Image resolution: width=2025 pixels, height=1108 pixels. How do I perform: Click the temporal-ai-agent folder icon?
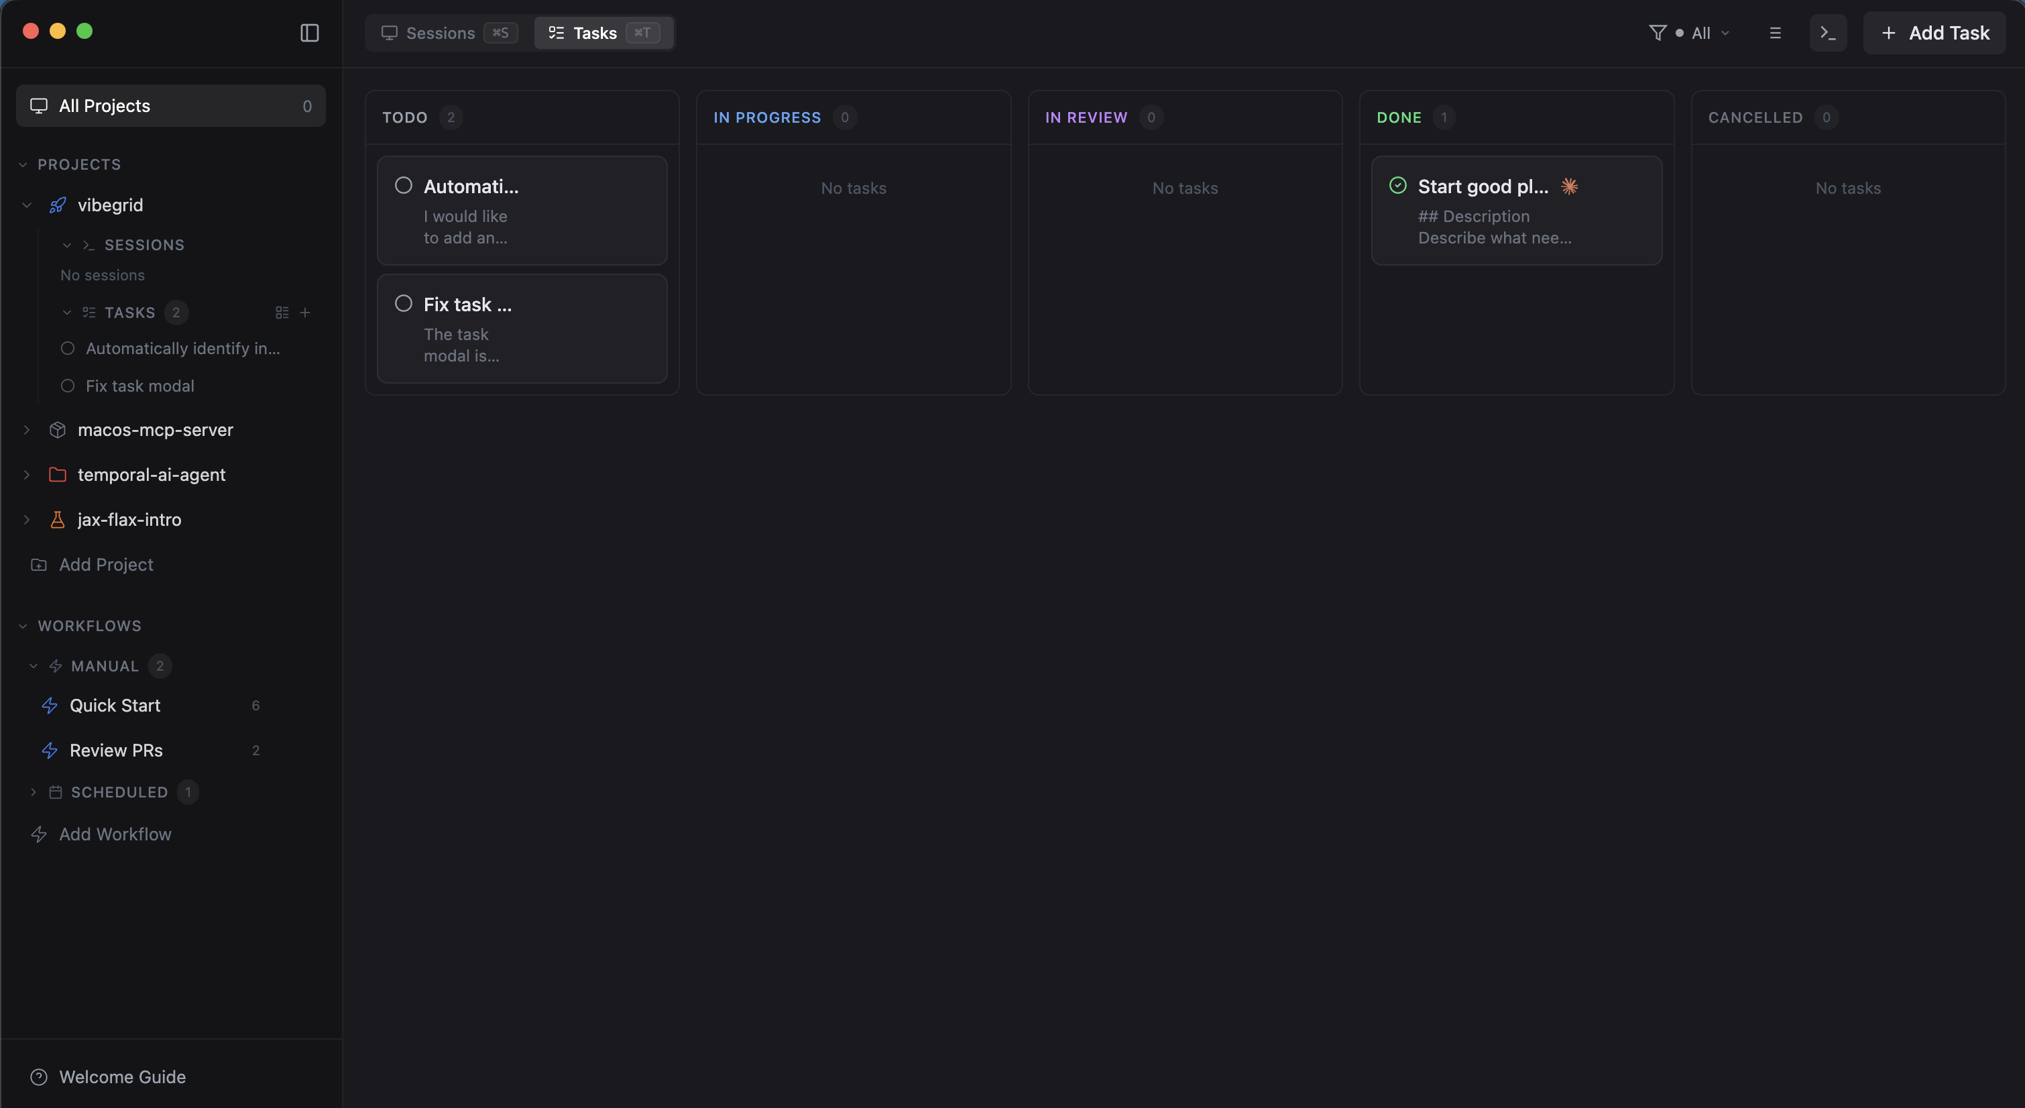(x=58, y=474)
